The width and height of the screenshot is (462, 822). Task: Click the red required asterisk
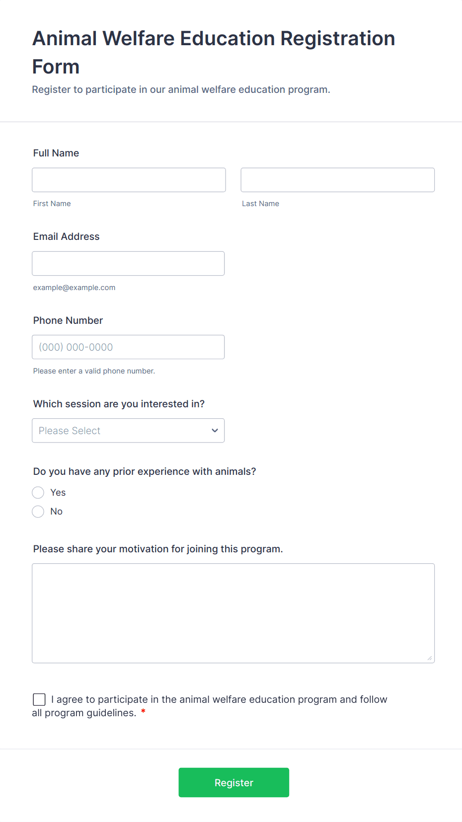[143, 712]
